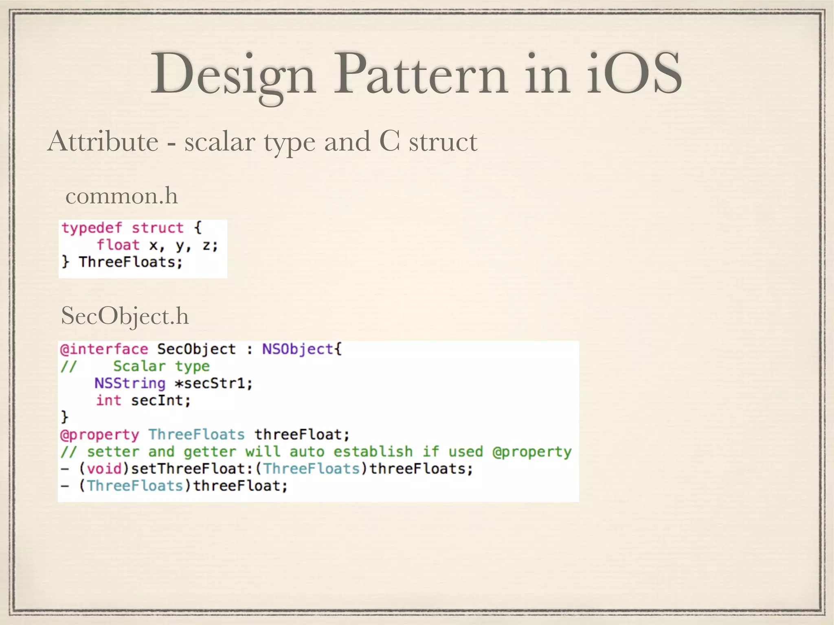Image resolution: width=834 pixels, height=625 pixels.
Task: Click the 'typedef struct {' code line
Action: click(132, 228)
